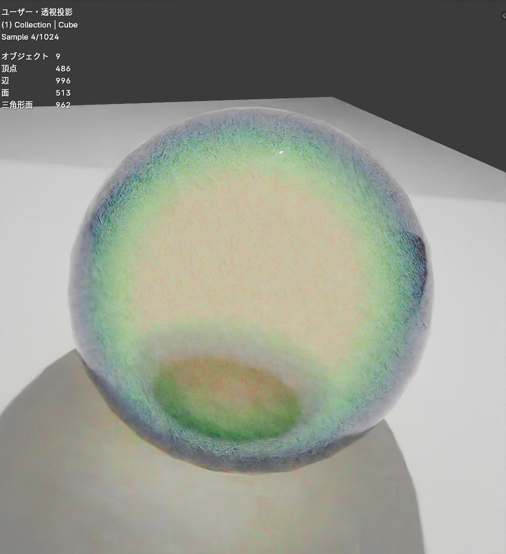The image size is (506, 554).
Task: Click the '(1) Collection | Cube' overlay text
Action: click(40, 25)
